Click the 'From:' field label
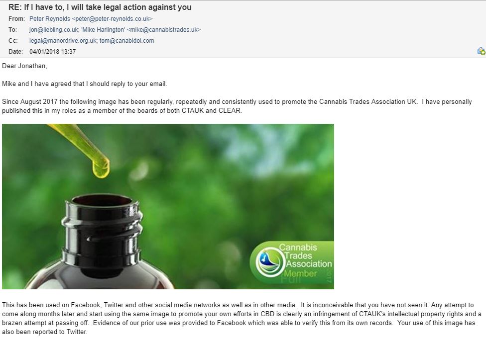The image size is (486, 341). coord(17,19)
